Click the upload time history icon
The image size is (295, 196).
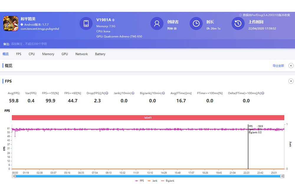coord(238,24)
